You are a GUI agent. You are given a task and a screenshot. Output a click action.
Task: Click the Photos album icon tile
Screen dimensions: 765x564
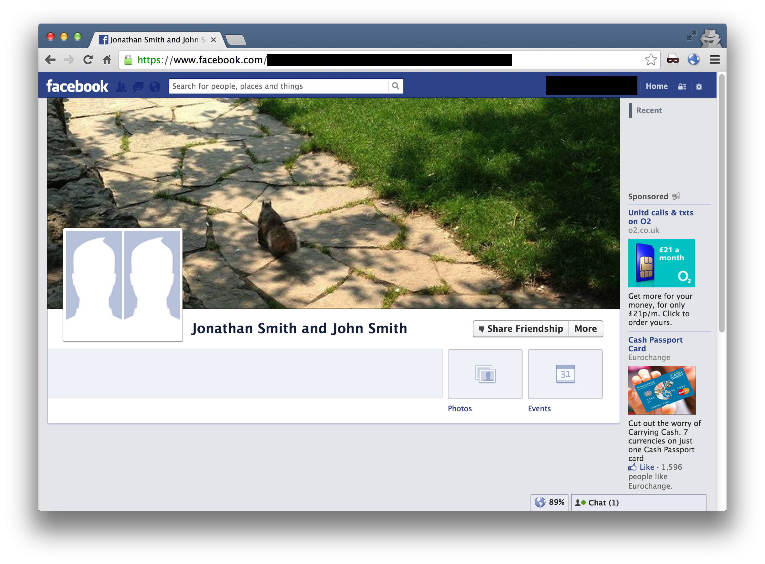click(485, 374)
